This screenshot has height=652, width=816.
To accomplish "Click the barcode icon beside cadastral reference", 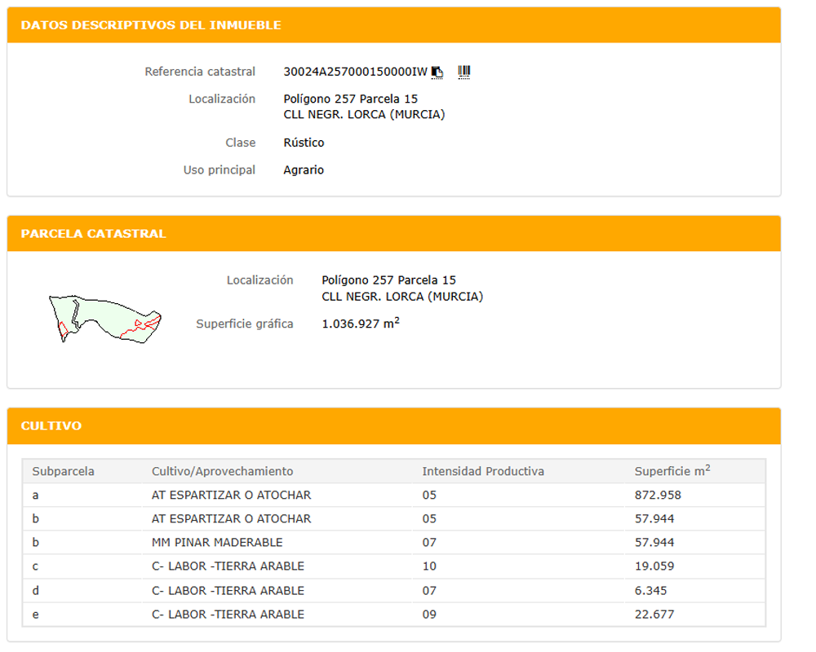I will [464, 72].
